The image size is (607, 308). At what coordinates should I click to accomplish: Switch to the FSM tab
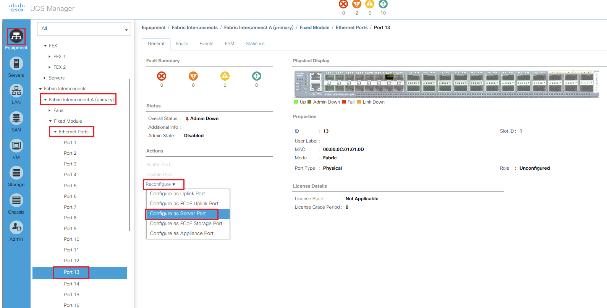(x=230, y=44)
